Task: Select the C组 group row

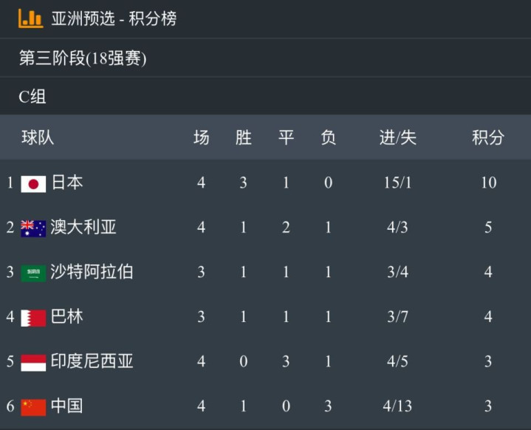Action: click(266, 96)
